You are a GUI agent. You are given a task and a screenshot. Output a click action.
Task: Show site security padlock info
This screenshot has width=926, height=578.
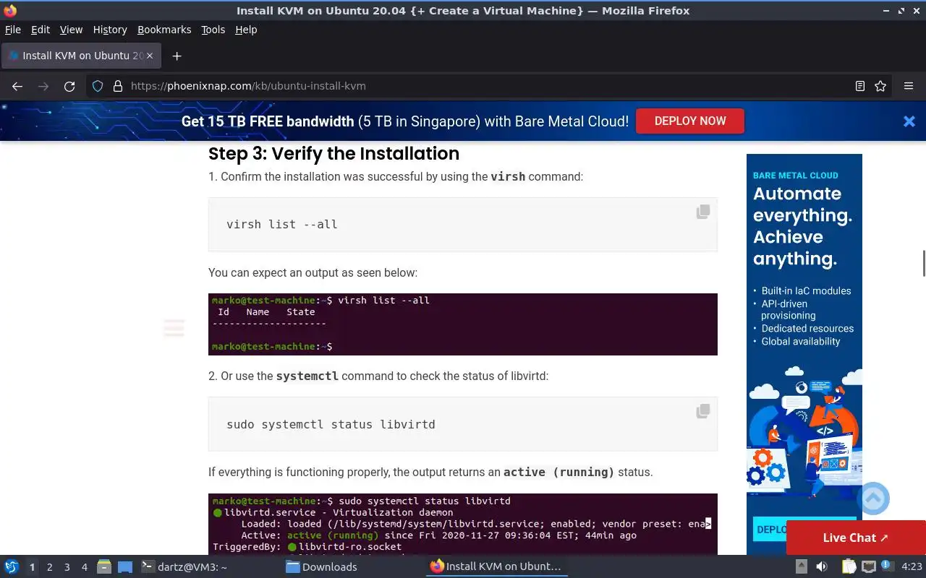click(118, 86)
